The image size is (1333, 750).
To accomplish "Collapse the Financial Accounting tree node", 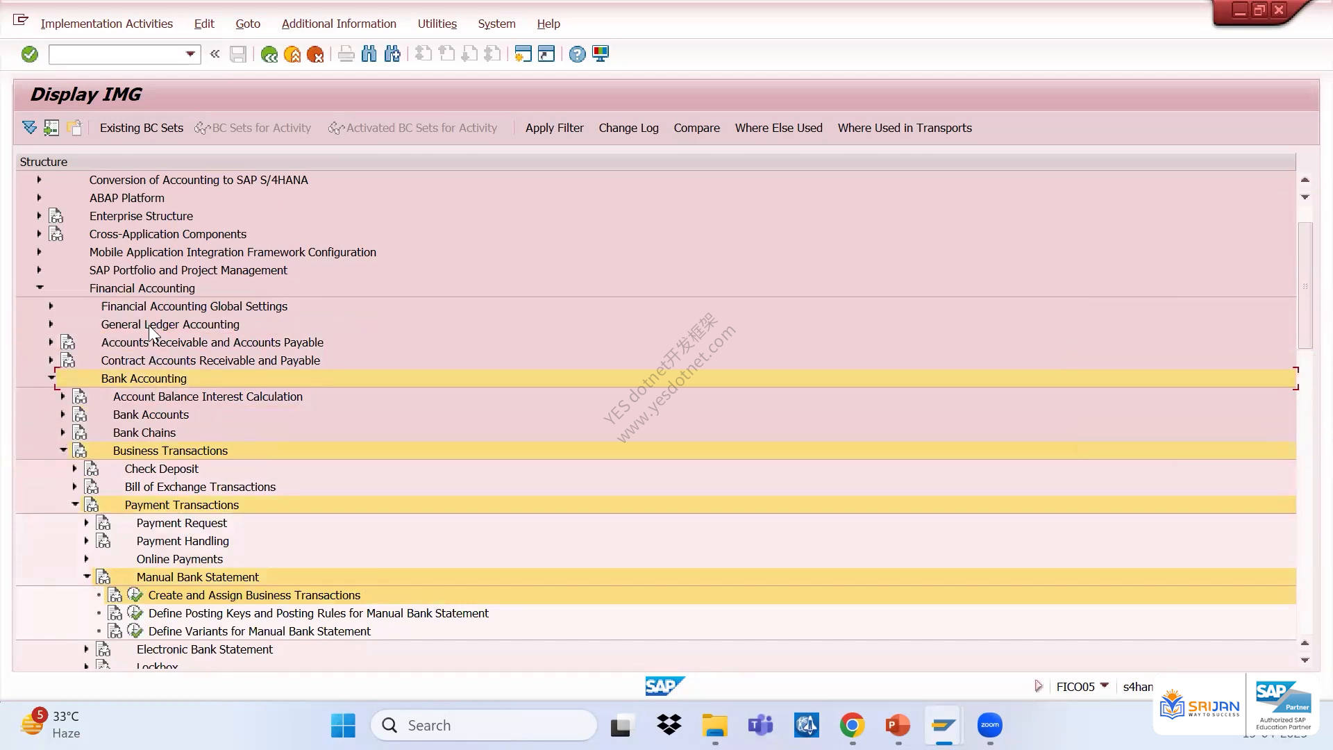I will pos(40,287).
